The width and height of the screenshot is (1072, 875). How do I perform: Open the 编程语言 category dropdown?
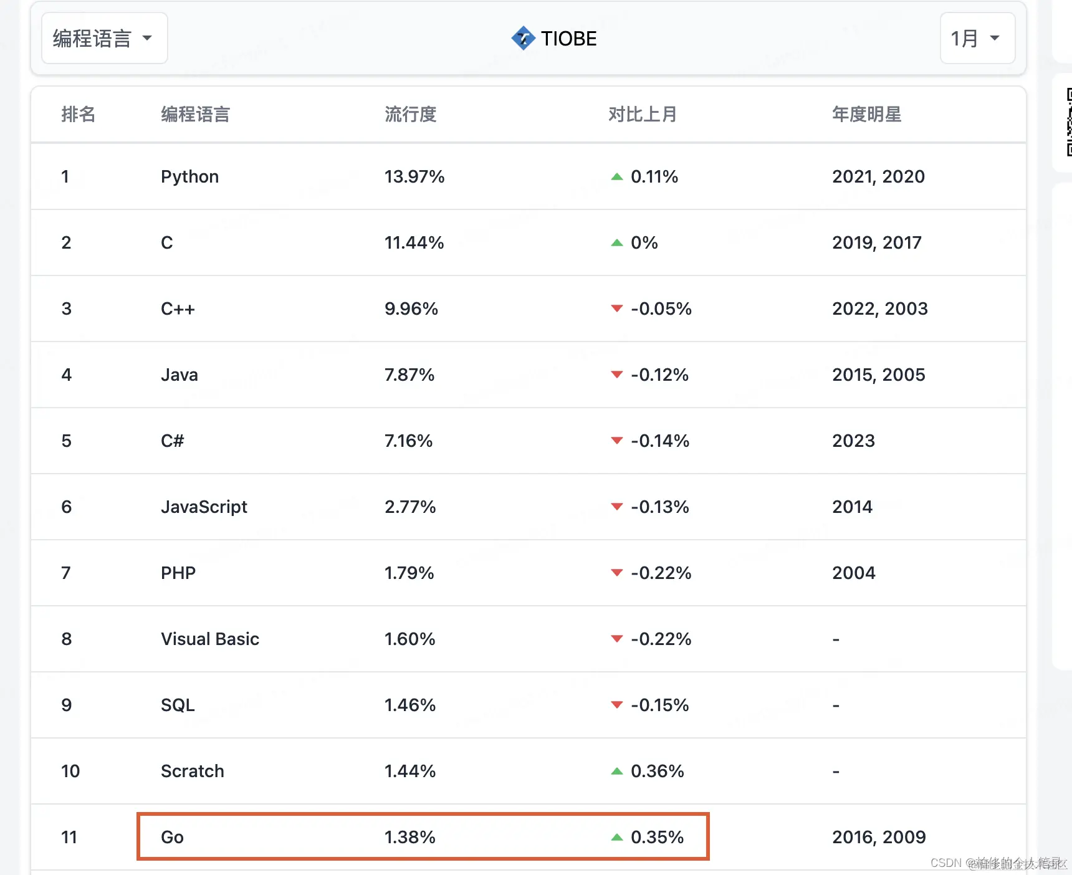point(104,38)
